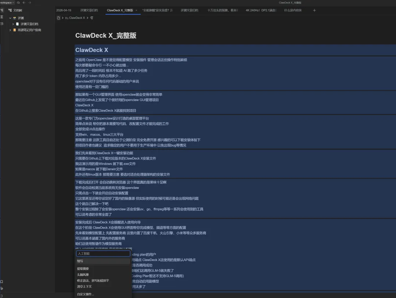Go forward with the right arrow
This screenshot has width=396, height=298.
pos(30,3)
